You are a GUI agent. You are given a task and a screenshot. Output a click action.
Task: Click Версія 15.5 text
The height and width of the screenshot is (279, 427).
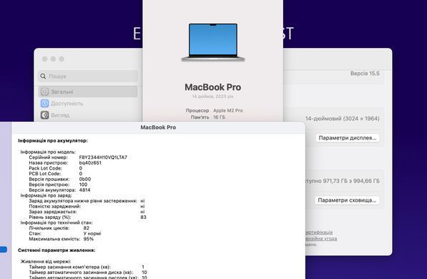tap(365, 73)
